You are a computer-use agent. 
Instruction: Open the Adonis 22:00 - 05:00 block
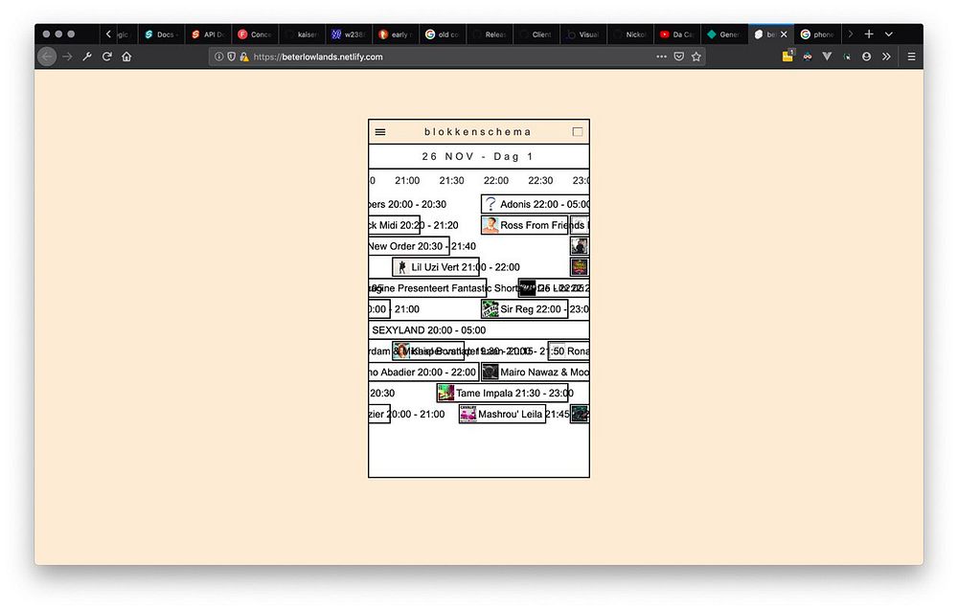coord(536,204)
